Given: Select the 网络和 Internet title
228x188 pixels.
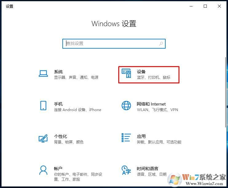Looking at the screenshot, I should (151, 104).
